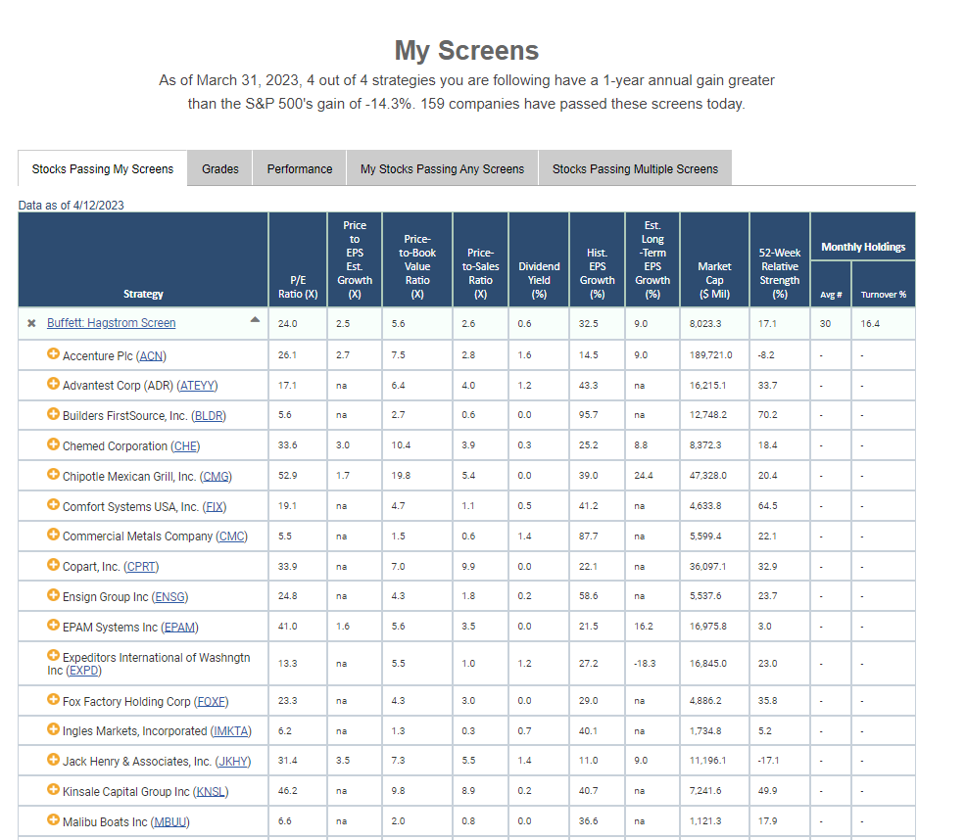Screen dimensions: 966x840
Task: Open the ENSG ticker link
Action: point(170,597)
